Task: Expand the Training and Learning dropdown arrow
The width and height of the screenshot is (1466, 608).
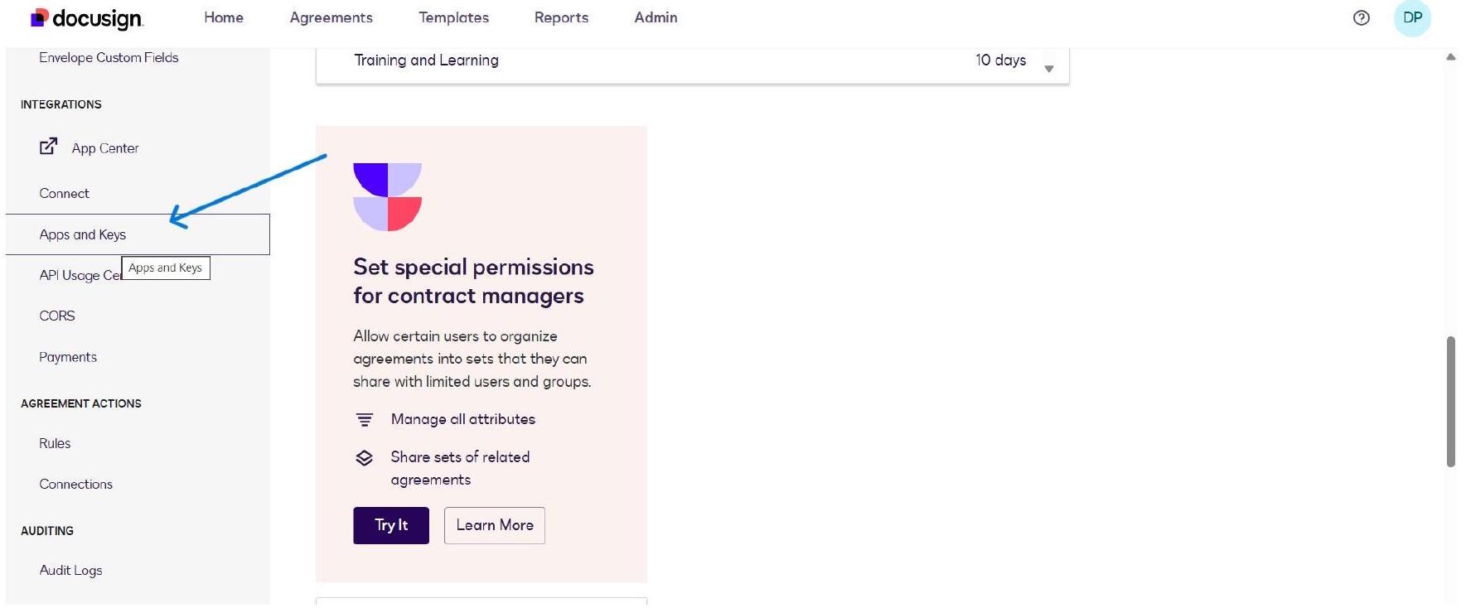Action: [1049, 69]
